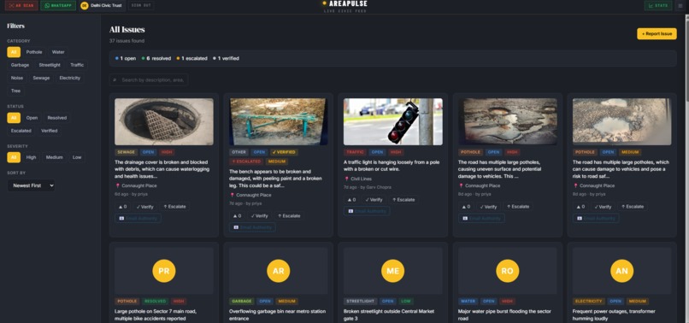Open the ME avatar on streetlight card

tap(393, 271)
